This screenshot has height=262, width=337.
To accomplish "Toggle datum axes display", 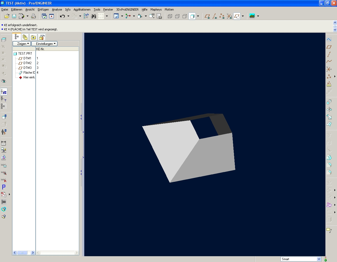I will 215,16.
